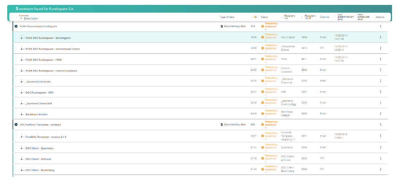
Task: Open actions menu for DOC Client - Bloomberg
Action: (380, 170)
